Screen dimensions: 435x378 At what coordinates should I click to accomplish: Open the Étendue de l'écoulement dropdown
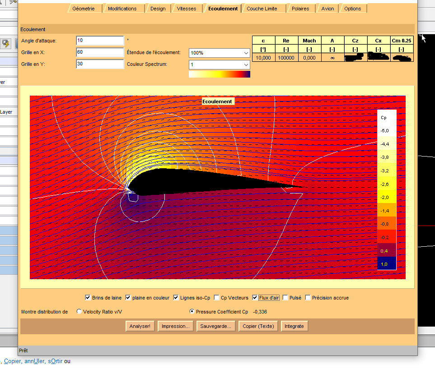point(219,53)
